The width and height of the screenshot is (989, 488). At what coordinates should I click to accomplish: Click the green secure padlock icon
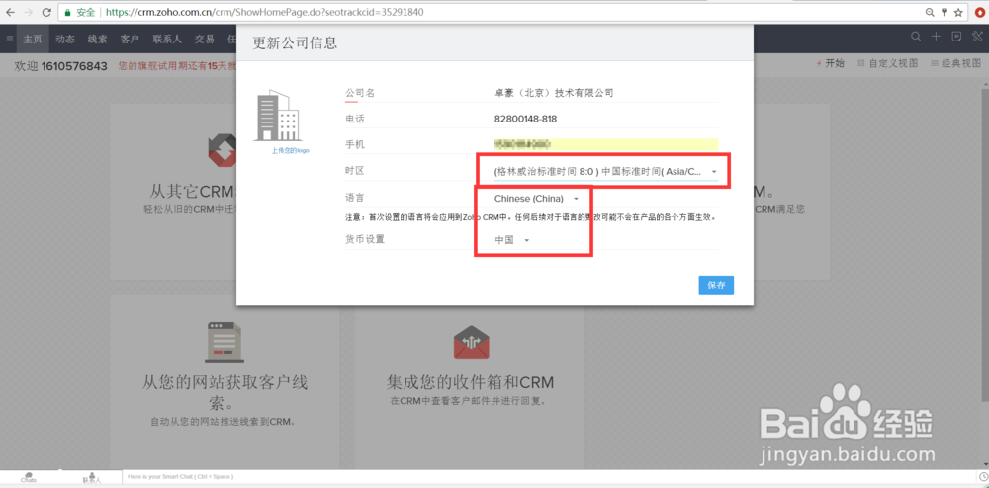[x=67, y=12]
